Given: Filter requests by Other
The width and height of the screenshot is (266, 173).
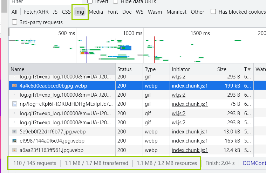Looking at the screenshot, I should pos(197,12).
